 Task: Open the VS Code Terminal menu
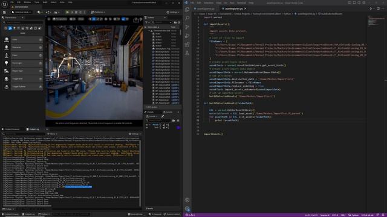click(x=241, y=2)
